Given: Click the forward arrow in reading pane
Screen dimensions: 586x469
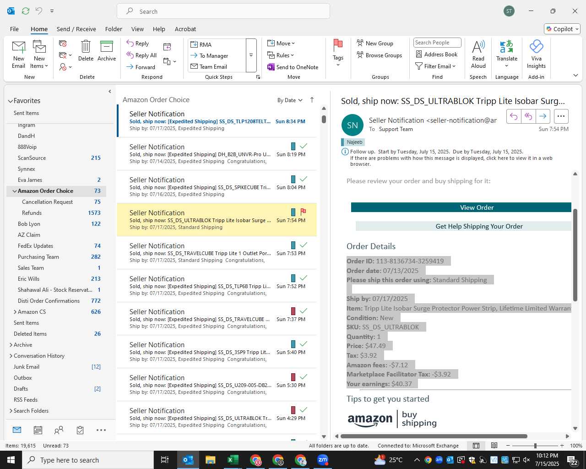Looking at the screenshot, I should click(543, 116).
